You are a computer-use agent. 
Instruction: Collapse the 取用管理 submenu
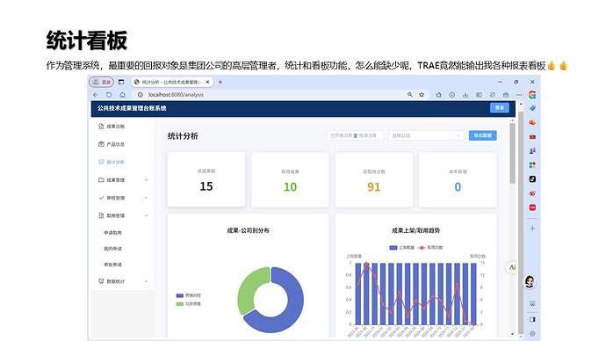123,215
